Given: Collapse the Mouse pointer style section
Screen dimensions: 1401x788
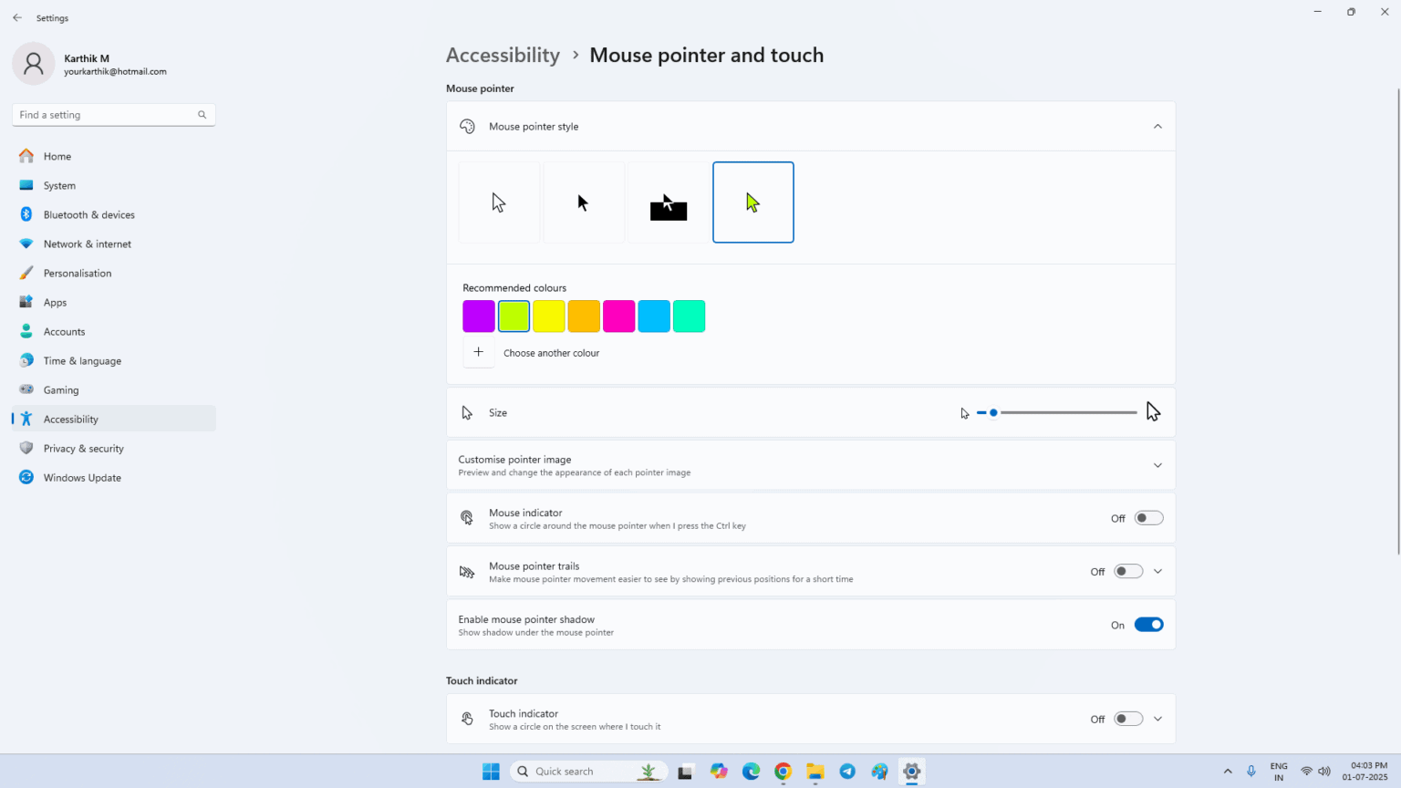Looking at the screenshot, I should (1157, 126).
